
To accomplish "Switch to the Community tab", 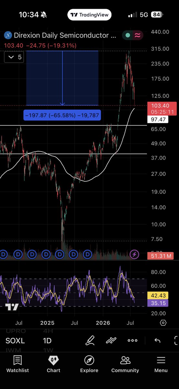I will click(x=125, y=364).
